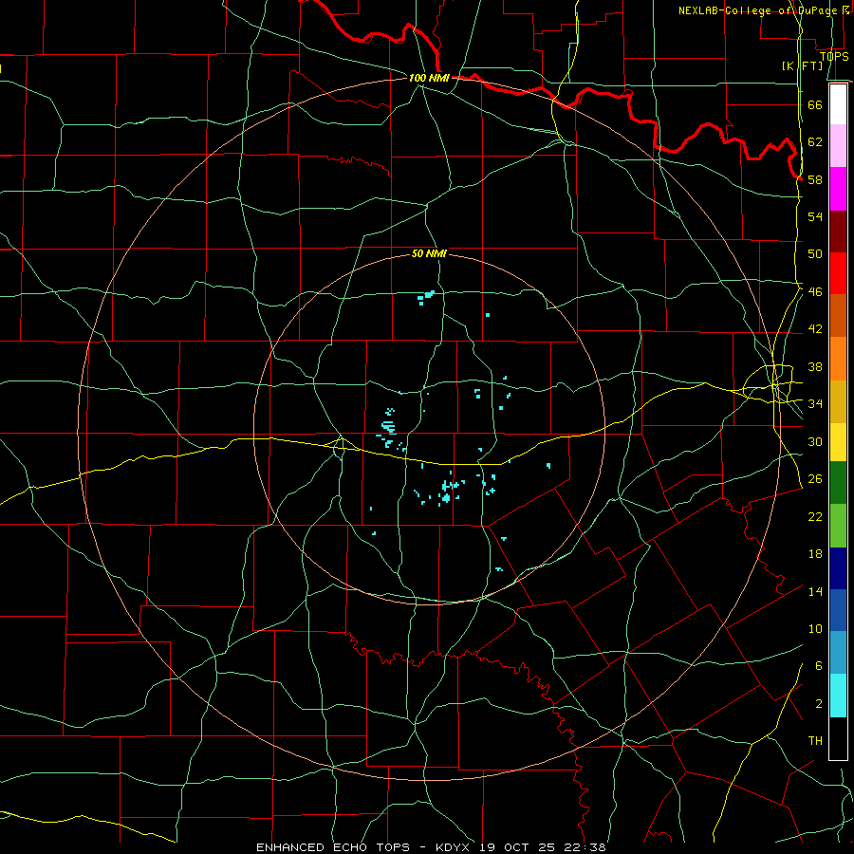Pick the bright orange legend swatch
Image resolution: width=854 pixels, height=854 pixels.
click(838, 359)
